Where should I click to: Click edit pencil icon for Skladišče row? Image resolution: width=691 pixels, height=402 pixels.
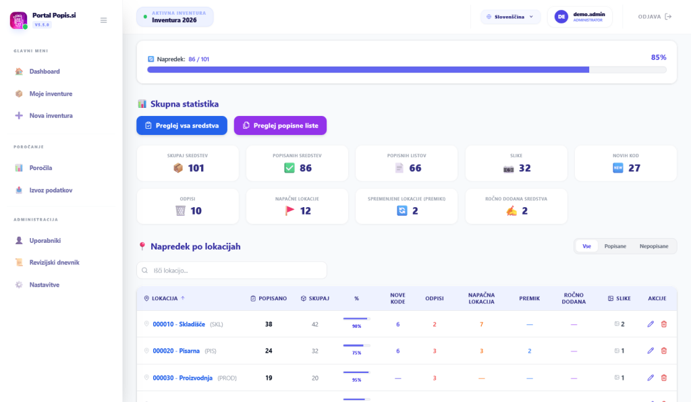click(651, 324)
